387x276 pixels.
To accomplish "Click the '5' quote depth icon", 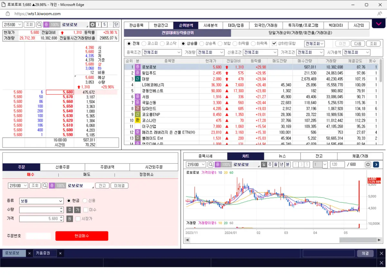I will 104,25.
